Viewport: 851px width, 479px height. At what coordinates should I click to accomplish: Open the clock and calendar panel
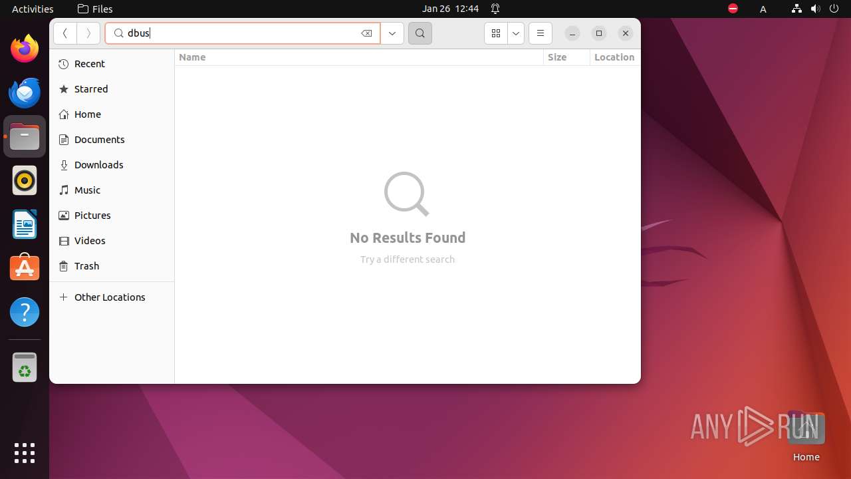click(x=451, y=9)
